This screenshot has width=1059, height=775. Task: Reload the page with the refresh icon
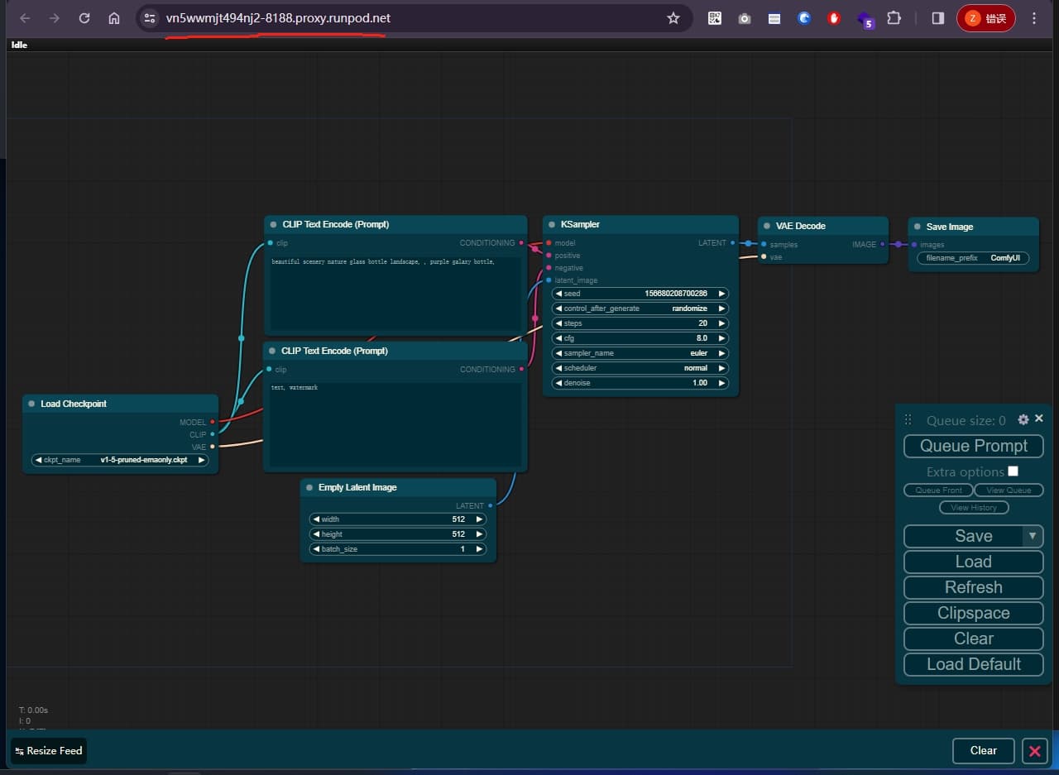coord(84,18)
